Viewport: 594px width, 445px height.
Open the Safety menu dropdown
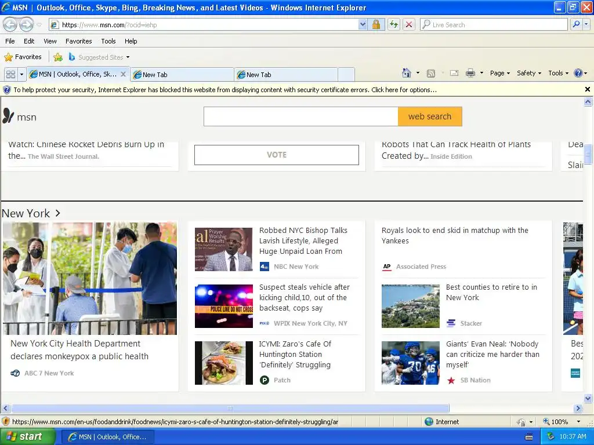point(529,73)
